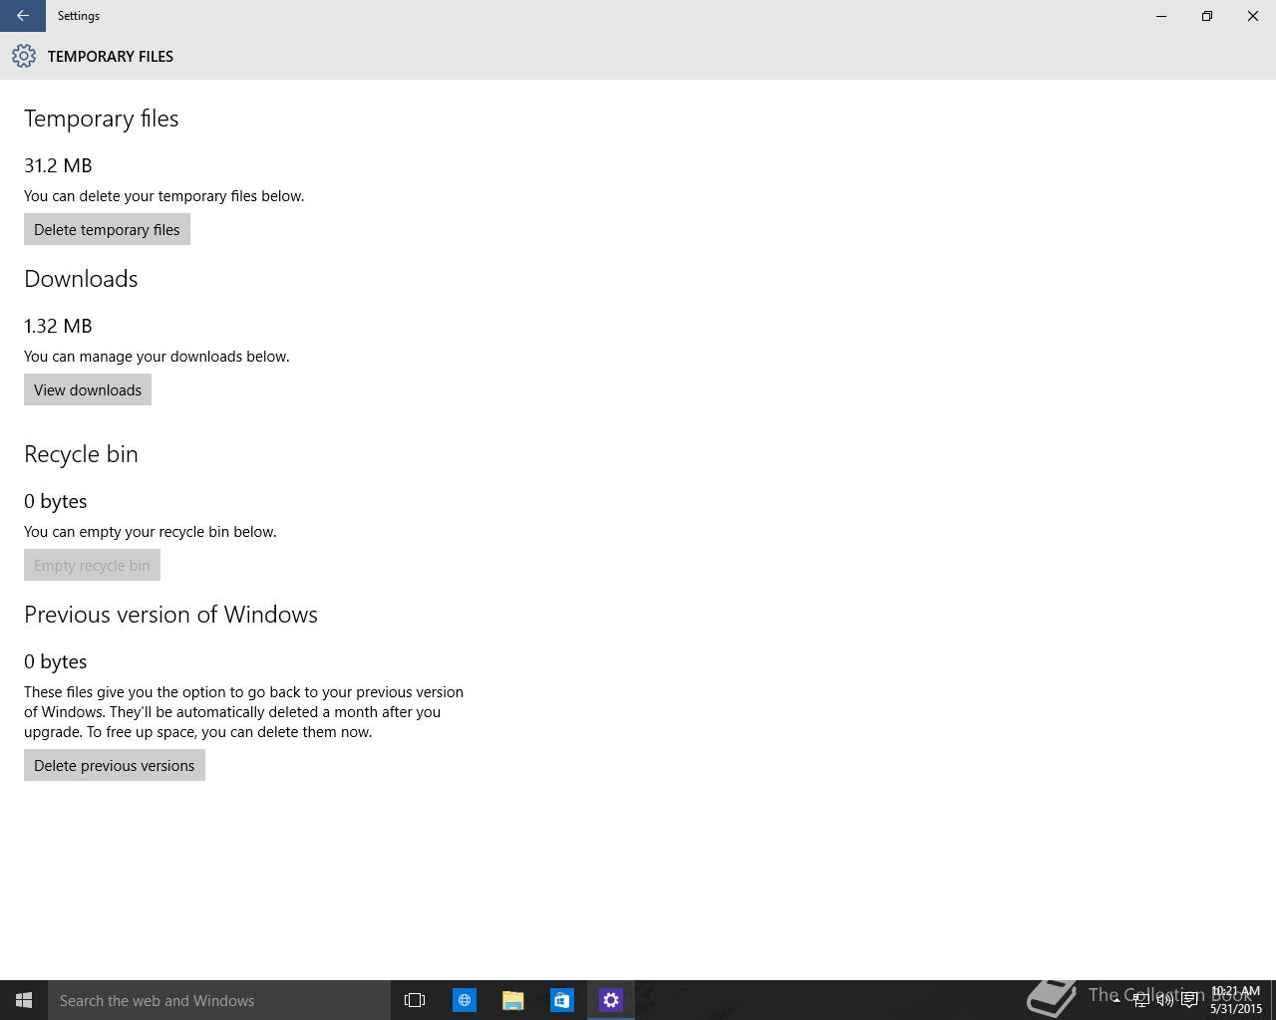Close the Settings window

[x=1253, y=16]
